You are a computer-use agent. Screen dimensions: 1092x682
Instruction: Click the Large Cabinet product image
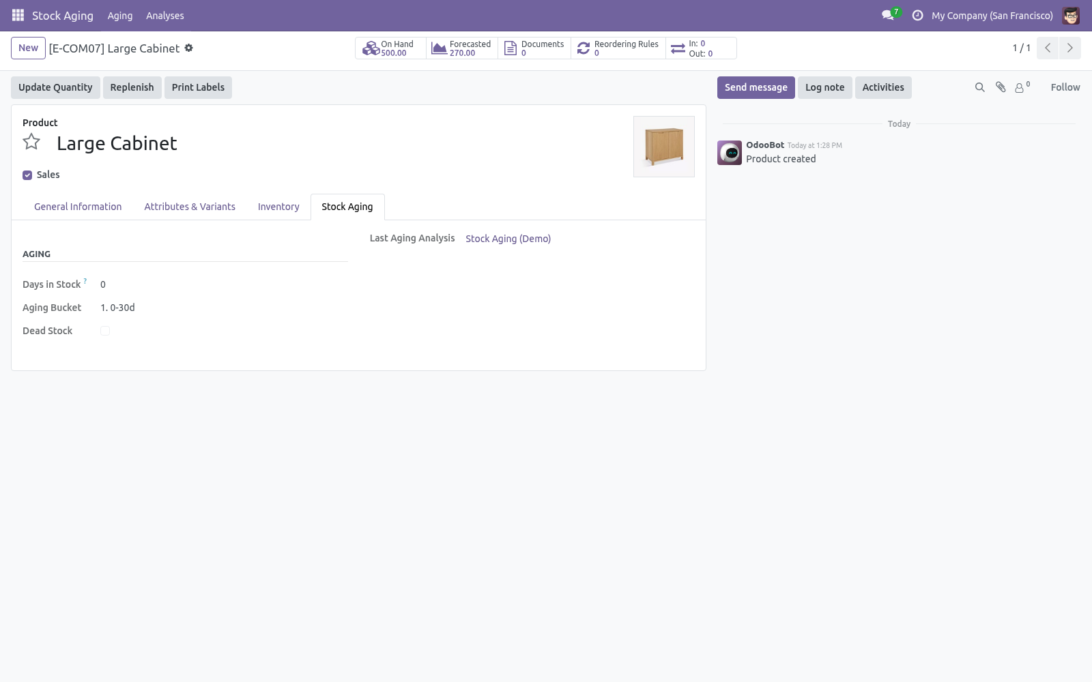[664, 147]
